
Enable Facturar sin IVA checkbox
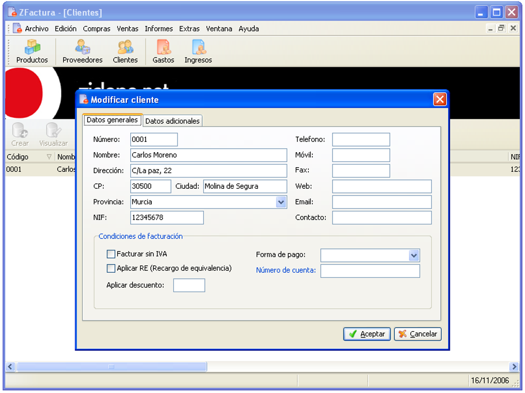pos(111,254)
